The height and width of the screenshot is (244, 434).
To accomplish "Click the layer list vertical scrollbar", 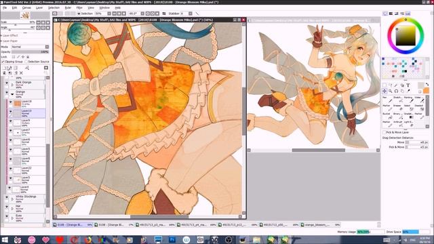I will point(48,176).
